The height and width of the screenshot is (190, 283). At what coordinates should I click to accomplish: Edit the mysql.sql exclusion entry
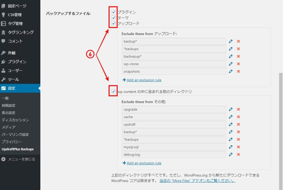[x=231, y=147]
